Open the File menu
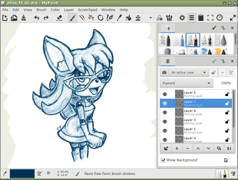The image size is (238, 180). [5, 10]
